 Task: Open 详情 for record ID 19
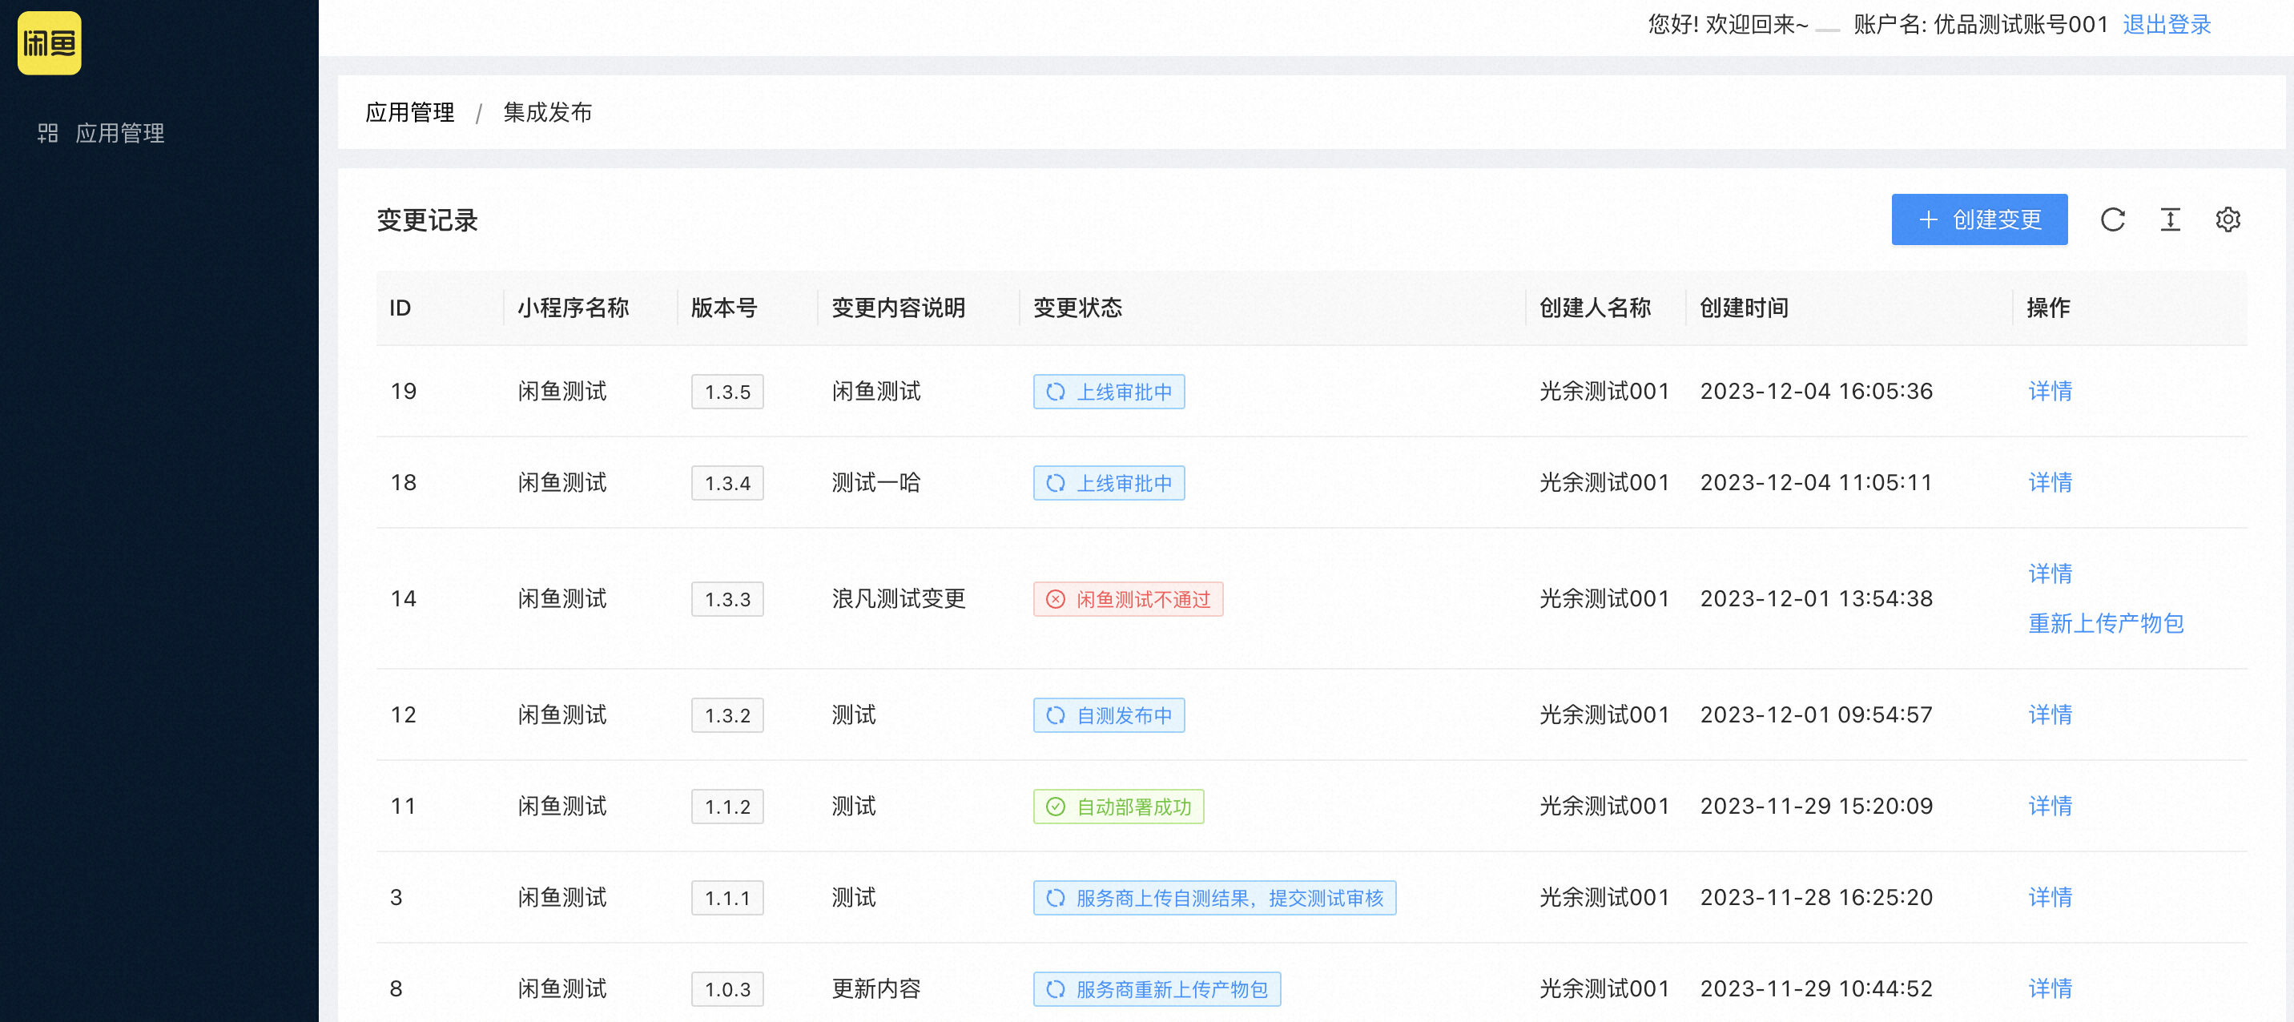click(x=2049, y=392)
